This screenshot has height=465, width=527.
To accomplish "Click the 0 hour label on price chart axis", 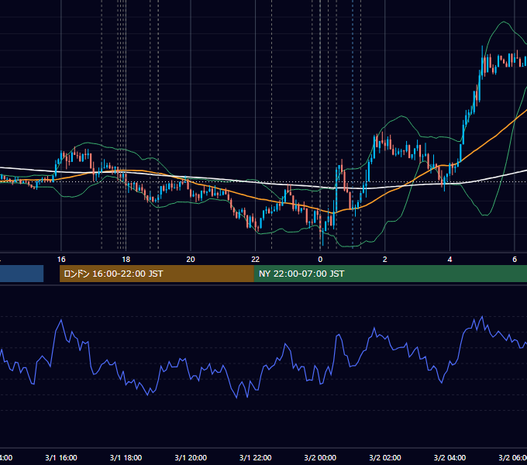I will coord(320,260).
